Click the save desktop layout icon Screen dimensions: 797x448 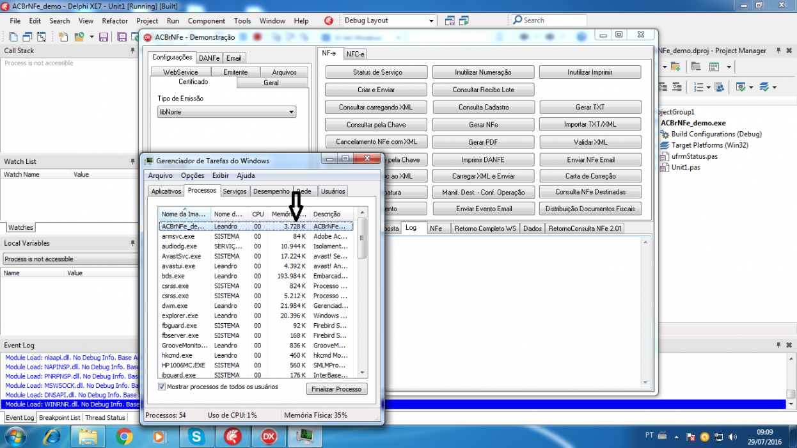coord(450,20)
